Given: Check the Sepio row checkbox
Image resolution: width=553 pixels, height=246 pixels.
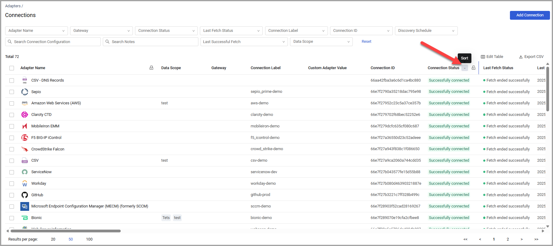Looking at the screenshot, I should coord(12,92).
